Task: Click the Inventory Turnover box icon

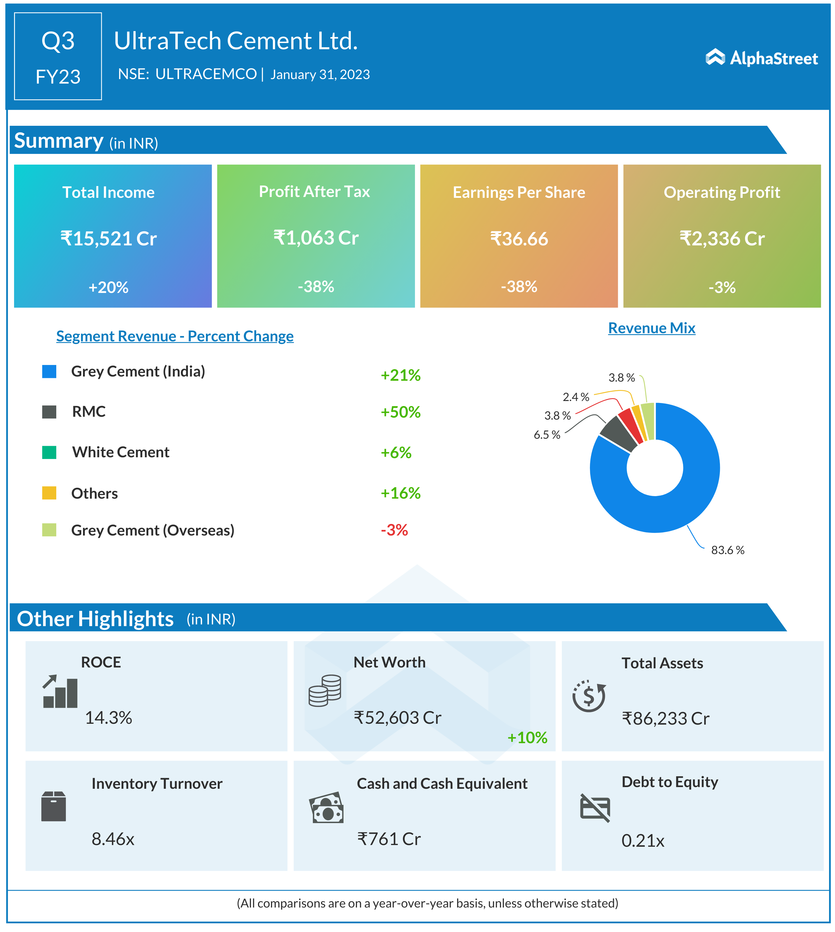Action: [54, 806]
